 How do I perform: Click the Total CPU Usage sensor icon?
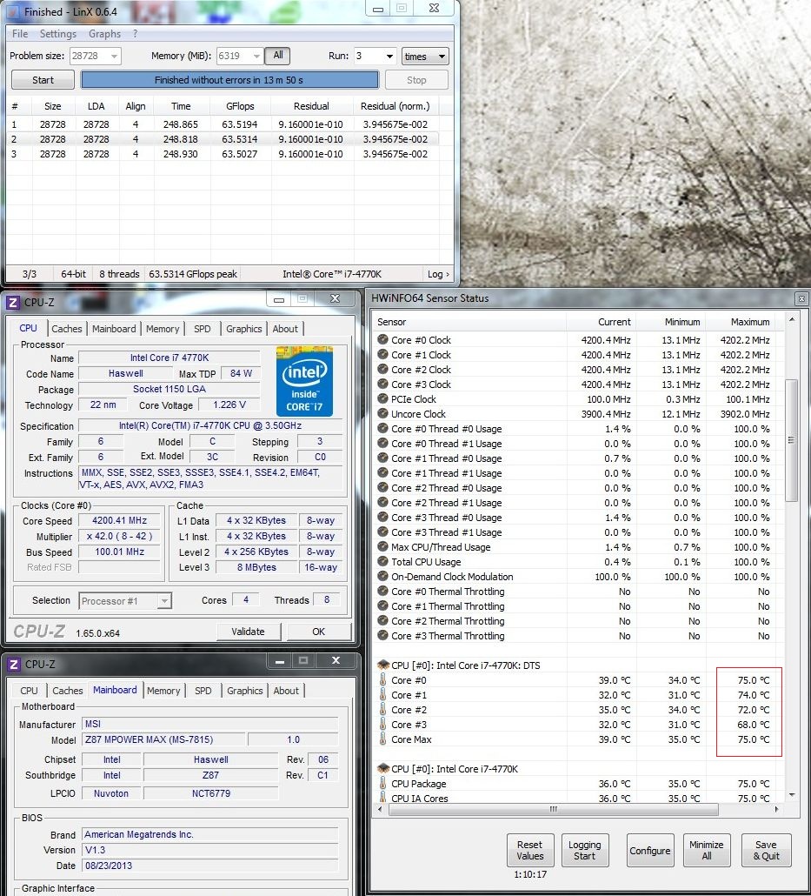click(x=382, y=562)
